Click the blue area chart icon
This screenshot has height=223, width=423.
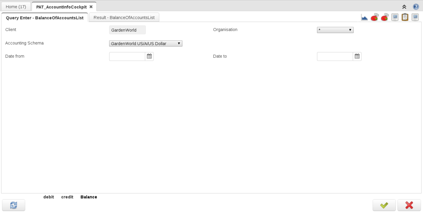[x=364, y=17]
